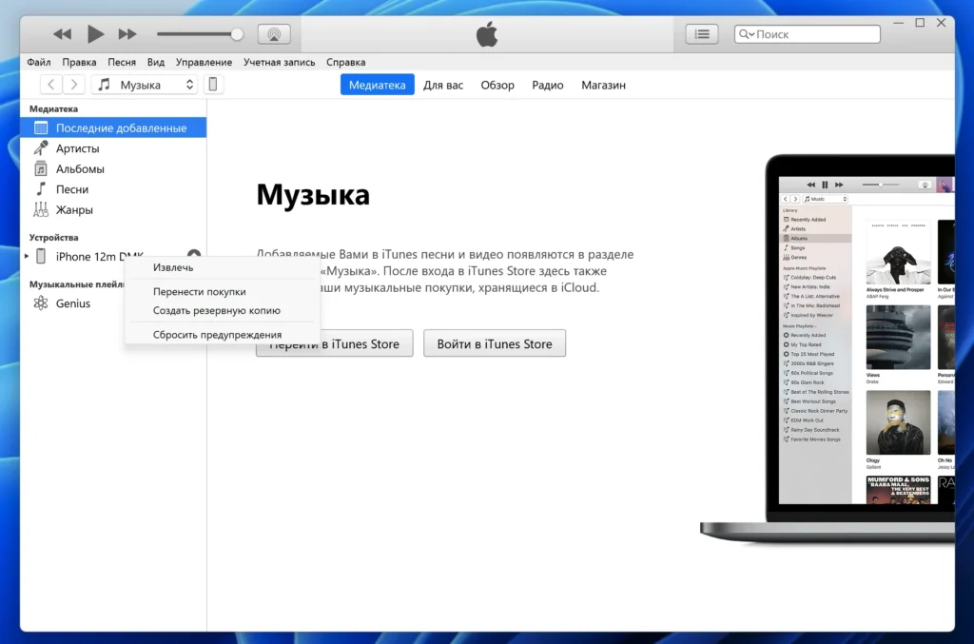Screen dimensions: 974x644
Task: Click the iPhone device icon in toolbar
Action: coord(212,85)
